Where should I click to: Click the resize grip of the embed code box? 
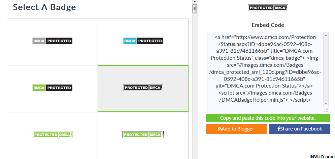point(326,110)
